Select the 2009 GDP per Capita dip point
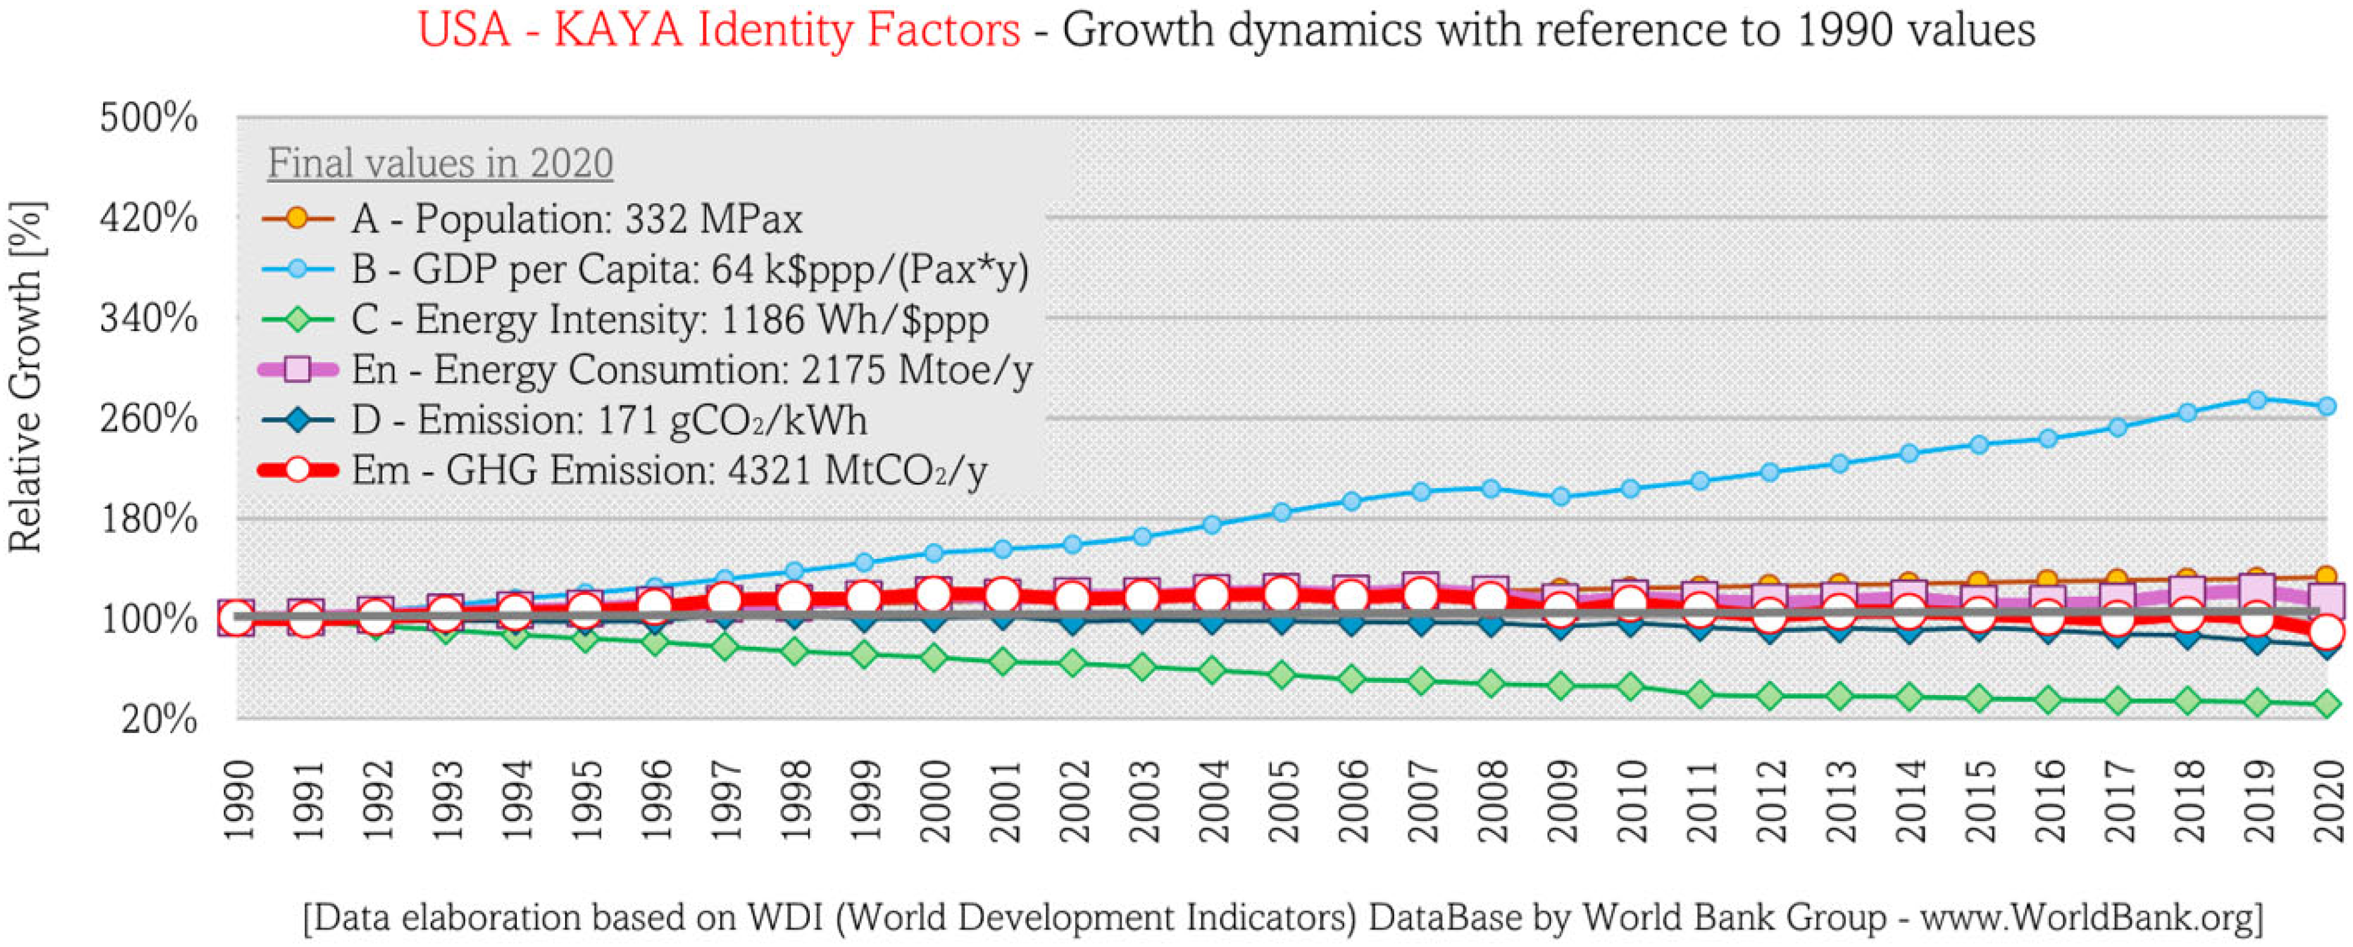Viewport: 2353px width, 947px height. 1561,497
